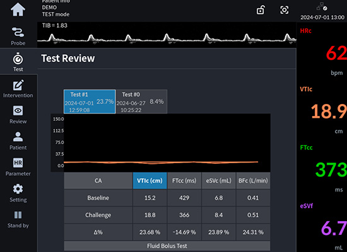Screen dimensions: 347x252
Task: Check the network connection status icon
Action: [322, 6]
